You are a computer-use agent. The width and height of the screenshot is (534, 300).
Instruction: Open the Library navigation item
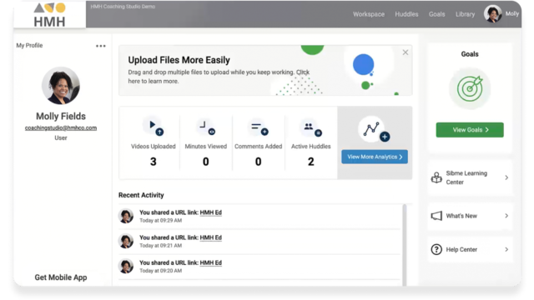465,14
